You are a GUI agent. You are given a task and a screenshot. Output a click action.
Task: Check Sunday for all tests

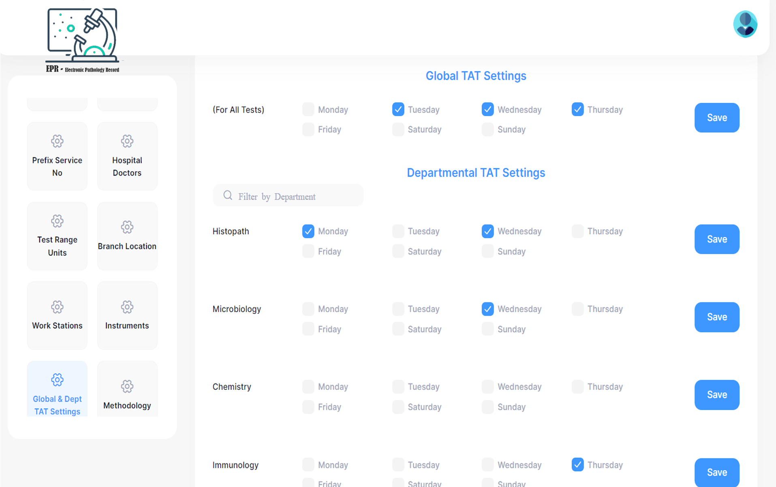point(488,130)
